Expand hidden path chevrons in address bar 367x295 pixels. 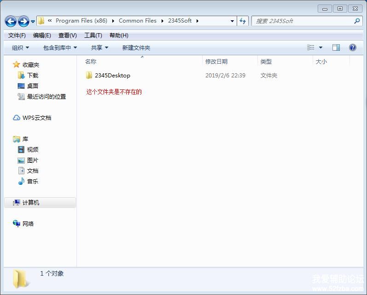coord(50,21)
